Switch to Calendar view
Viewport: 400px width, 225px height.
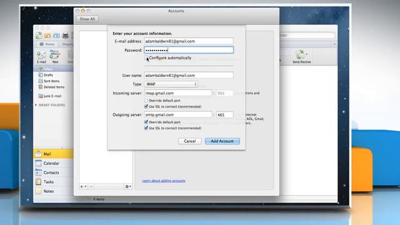point(53,163)
